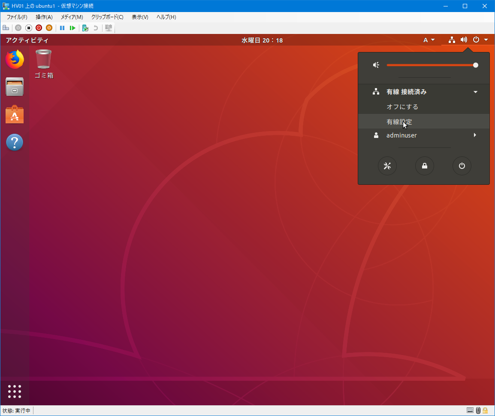Viewport: 495px width, 416px height.
Task: Expand the adminuser submenu
Action: point(475,135)
